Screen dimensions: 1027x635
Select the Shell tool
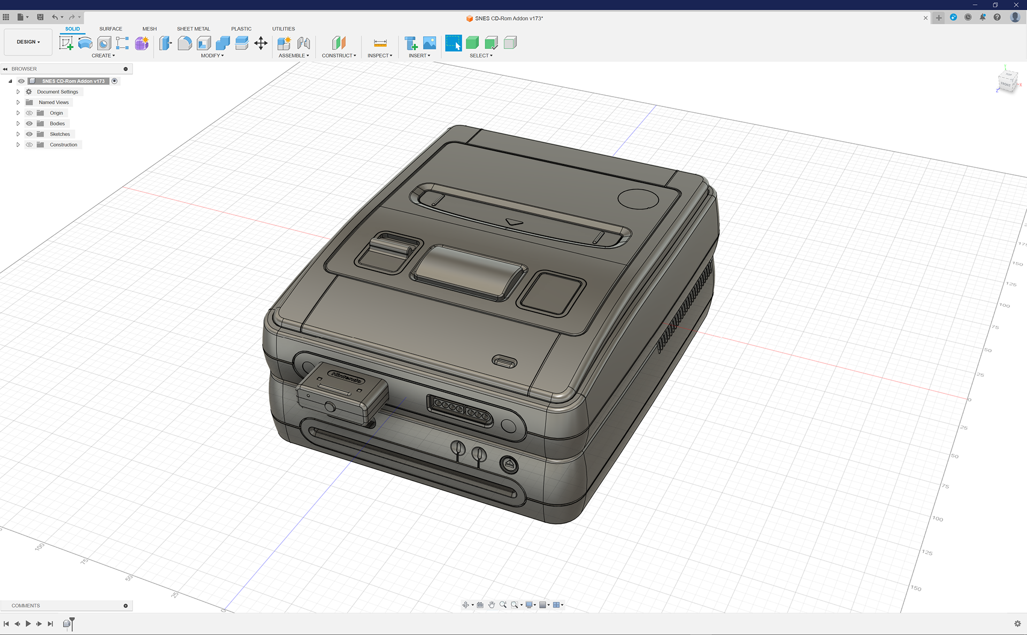point(204,43)
